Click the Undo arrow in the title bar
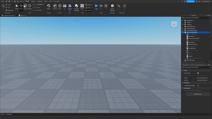This screenshot has height=119, width=212. (21, 1)
